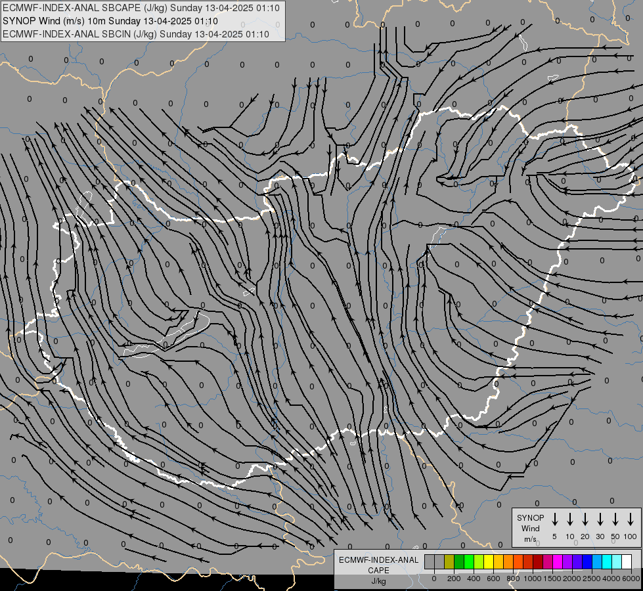This screenshot has width=643, height=591.
Task: Click the CAPE scale value 1500
Action: (x=552, y=579)
